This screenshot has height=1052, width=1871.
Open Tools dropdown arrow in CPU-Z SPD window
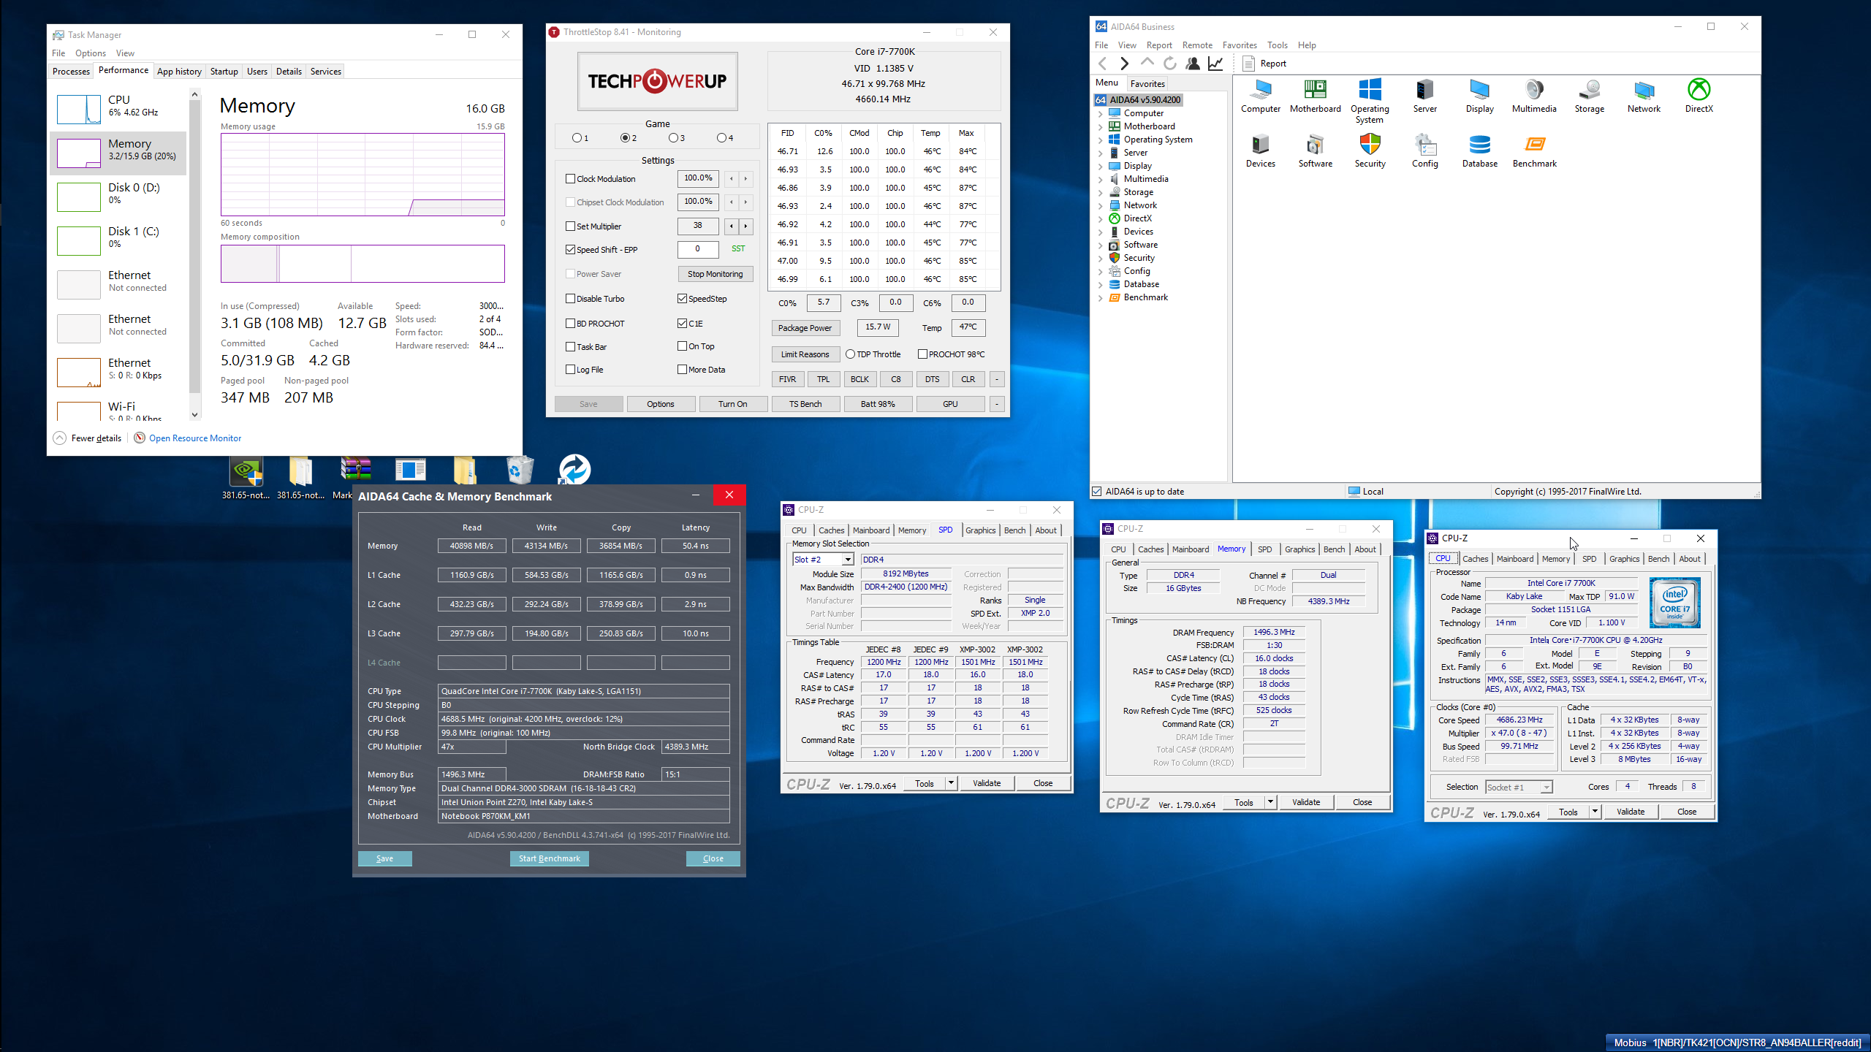click(x=950, y=783)
